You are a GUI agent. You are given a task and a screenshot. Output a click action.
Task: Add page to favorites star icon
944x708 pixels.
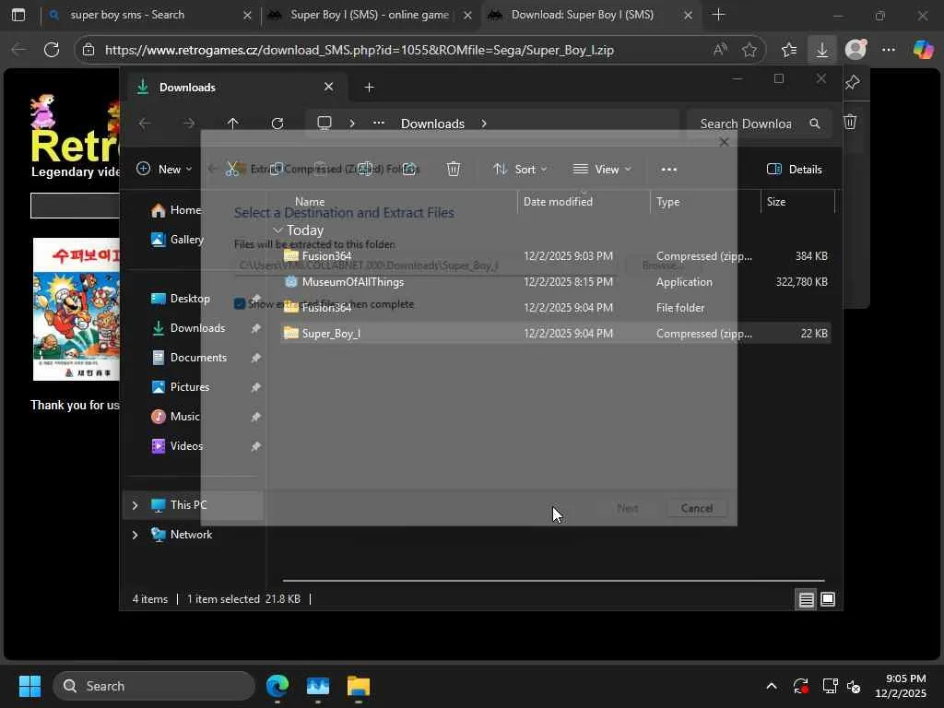point(749,50)
